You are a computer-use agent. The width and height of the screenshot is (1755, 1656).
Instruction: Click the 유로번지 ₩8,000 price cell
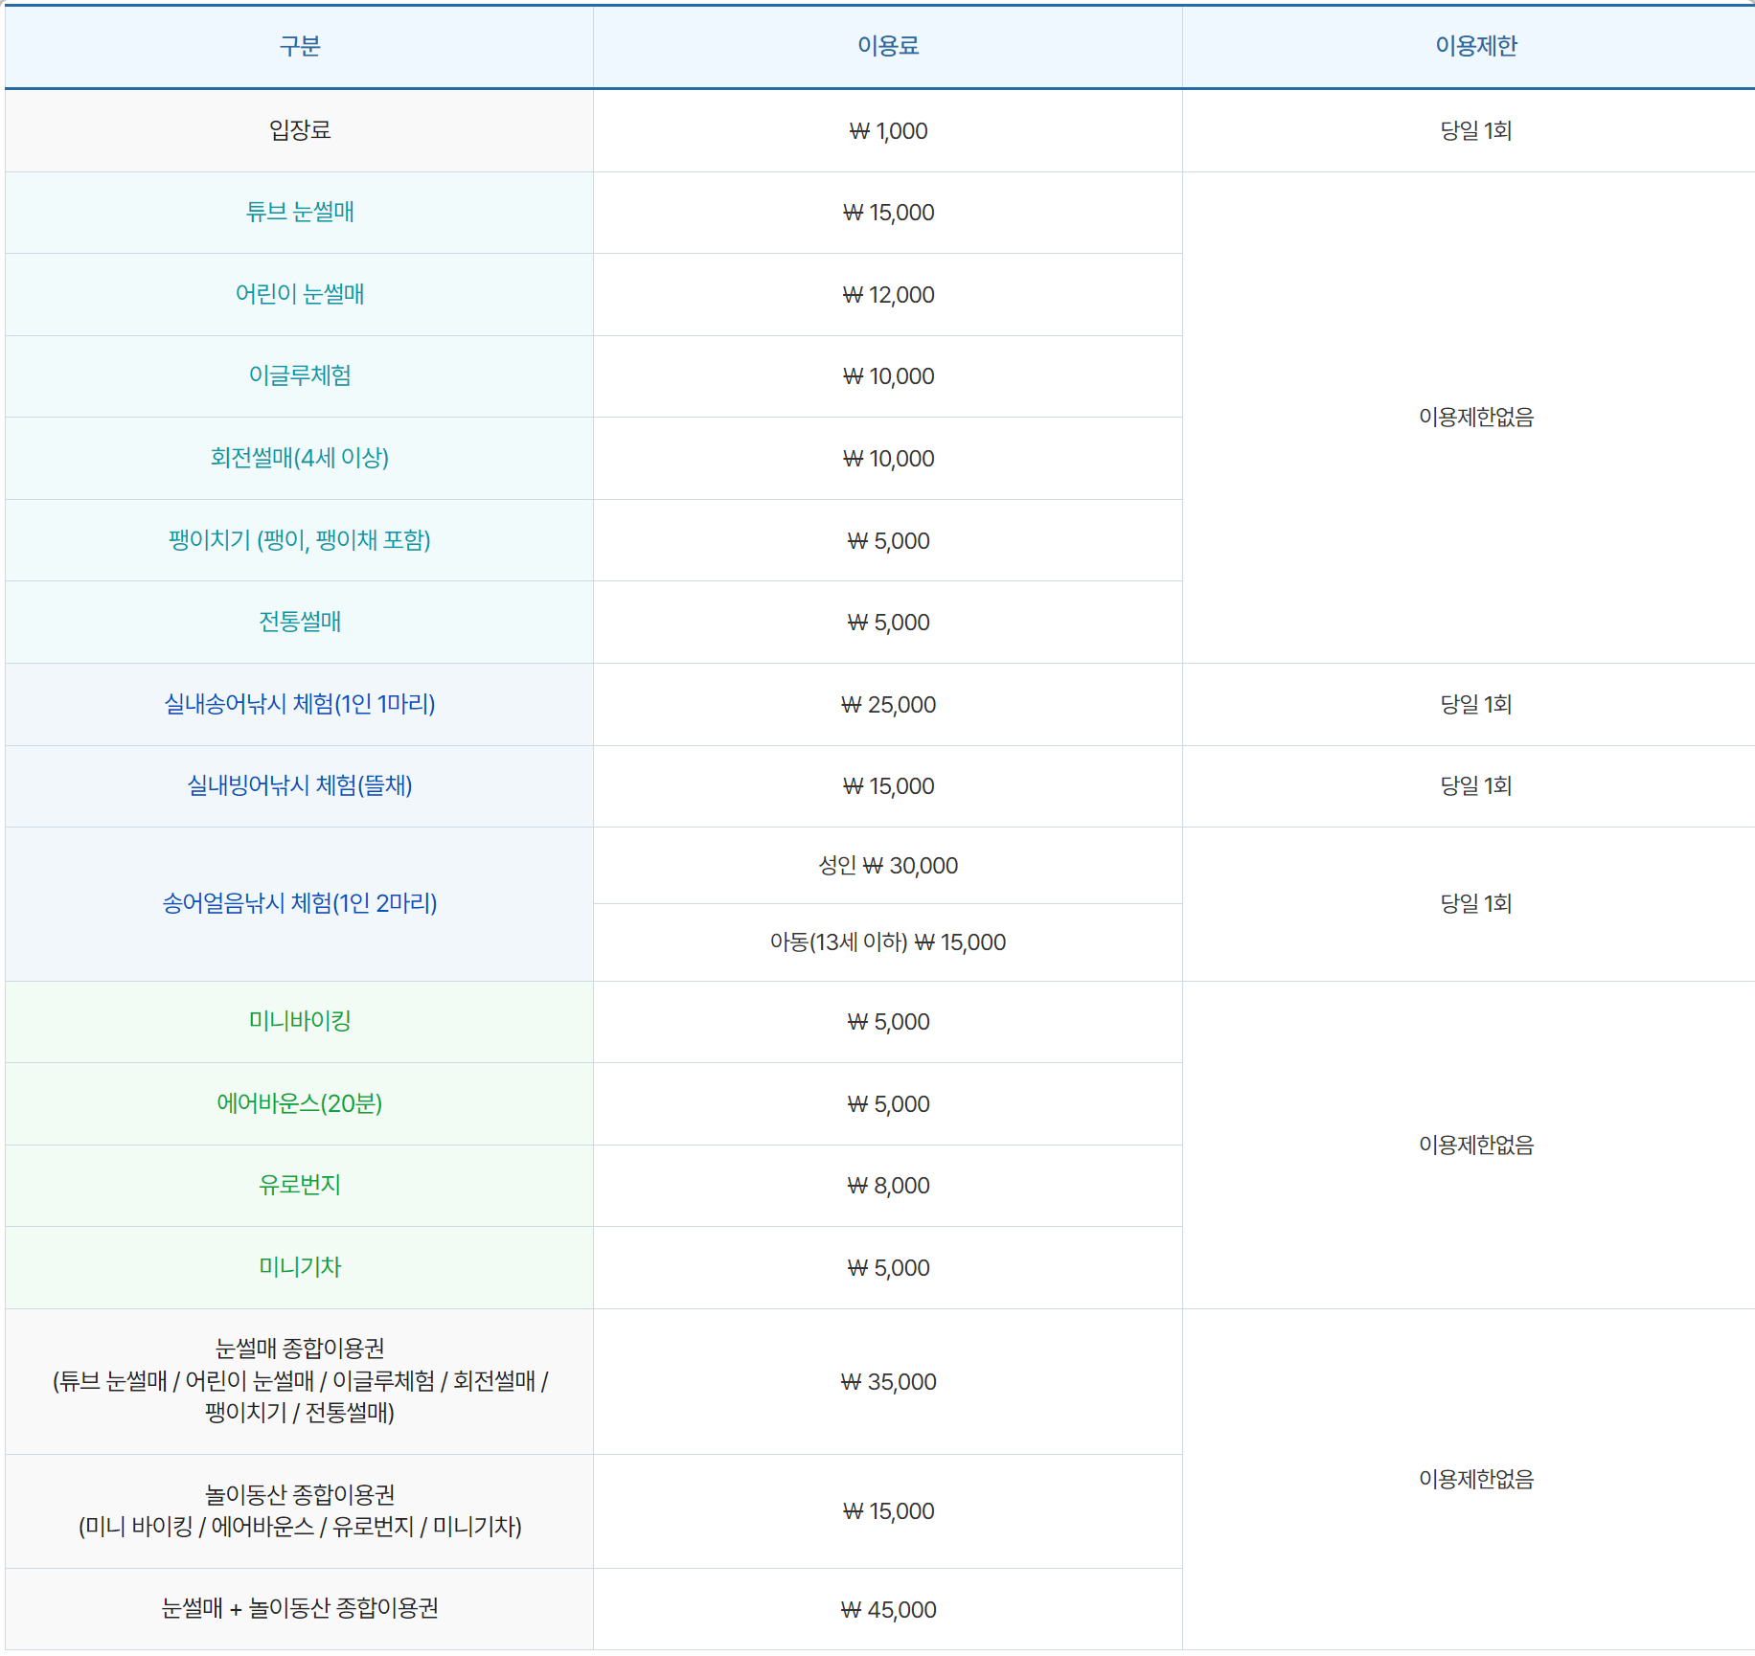[886, 1186]
